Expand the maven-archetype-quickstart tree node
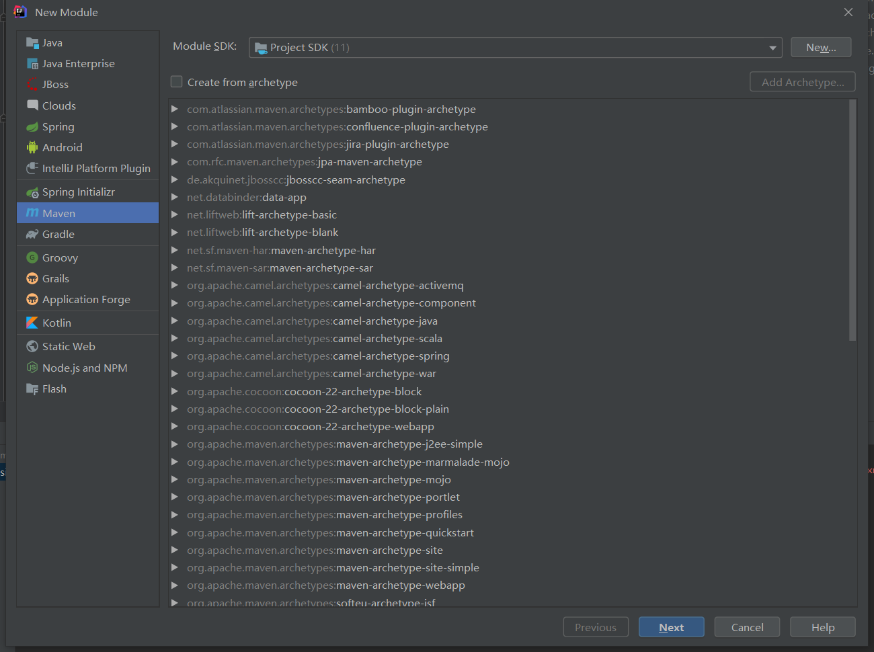 click(x=175, y=532)
